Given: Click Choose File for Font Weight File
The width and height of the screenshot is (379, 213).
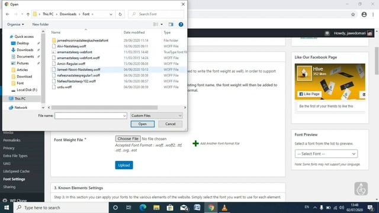Looking at the screenshot, I should click(x=128, y=139).
